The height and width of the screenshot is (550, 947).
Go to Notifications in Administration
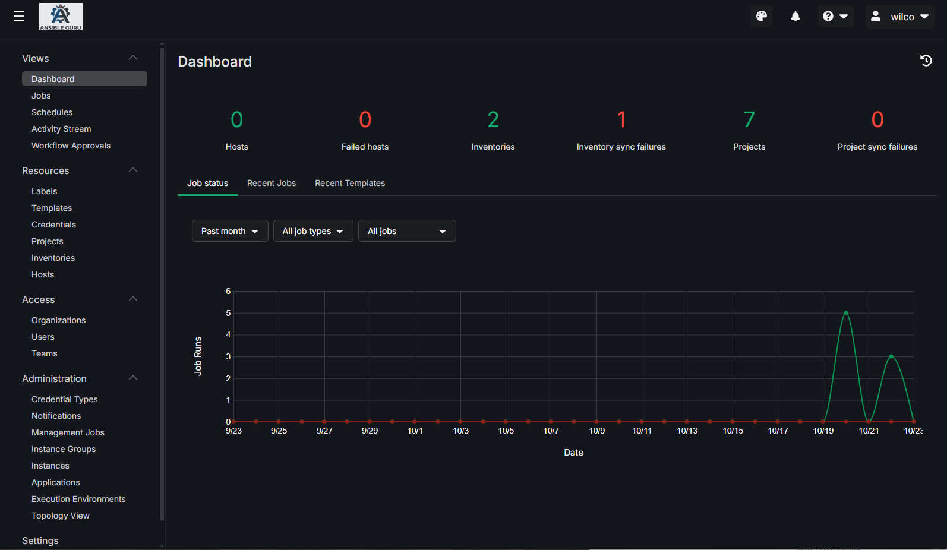click(x=56, y=416)
